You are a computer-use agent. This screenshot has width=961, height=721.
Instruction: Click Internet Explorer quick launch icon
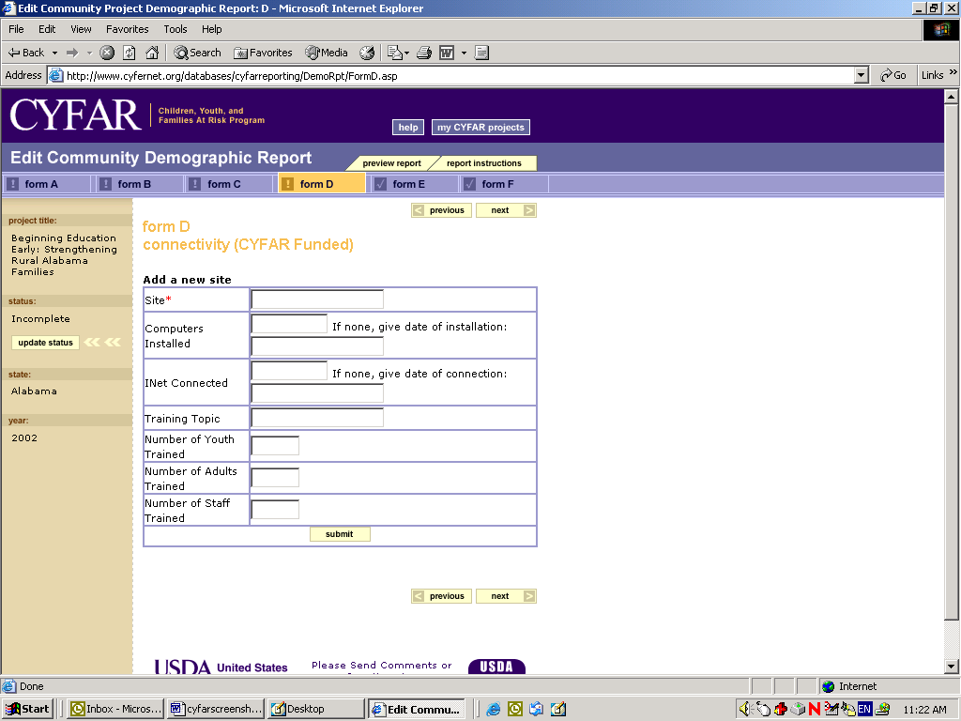pyautogui.click(x=494, y=709)
